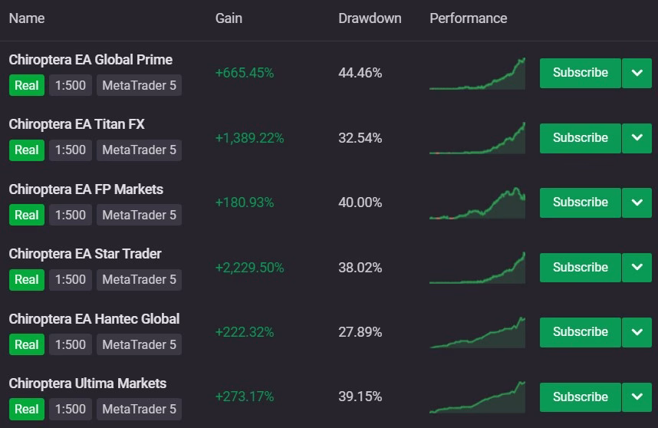
Task: Open Chiroptera EA FP Markets system name
Action: pyautogui.click(x=86, y=189)
